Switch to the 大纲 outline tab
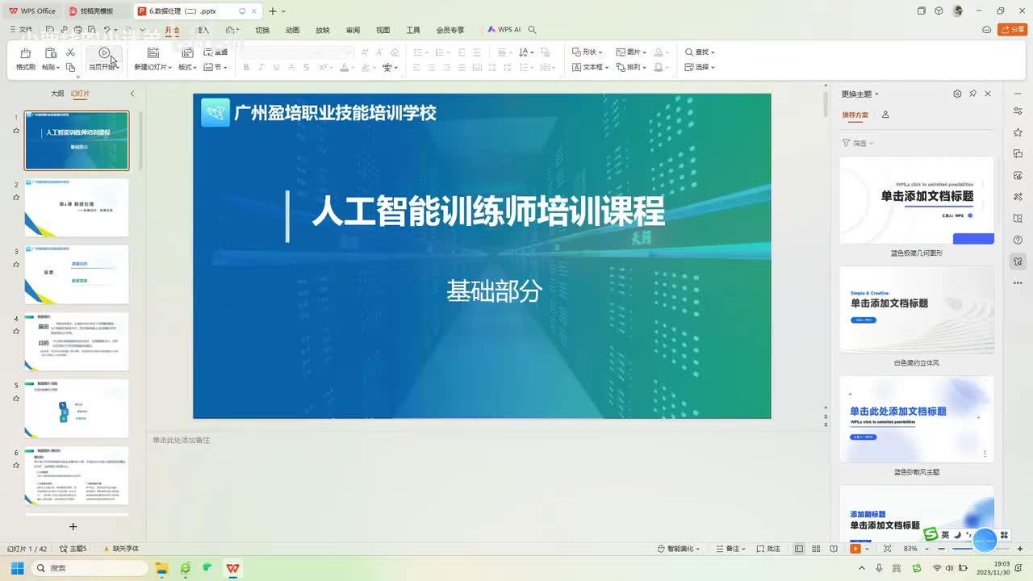This screenshot has width=1033, height=581. pyautogui.click(x=57, y=94)
